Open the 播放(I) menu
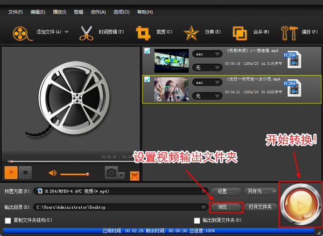Image resolution: width=323 pixels, height=236 pixels. tap(60, 12)
